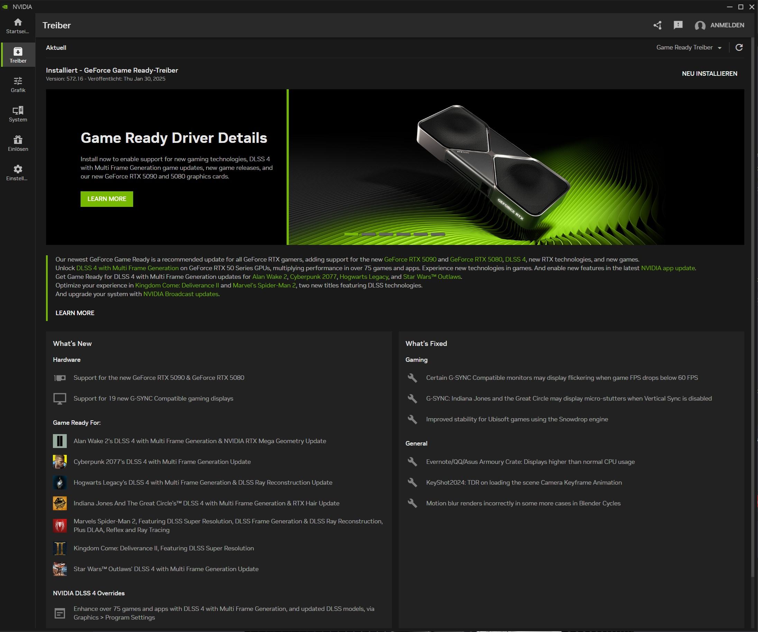The image size is (758, 632).
Task: Click the Kingdom Come Deliverance II icon
Action: click(59, 548)
